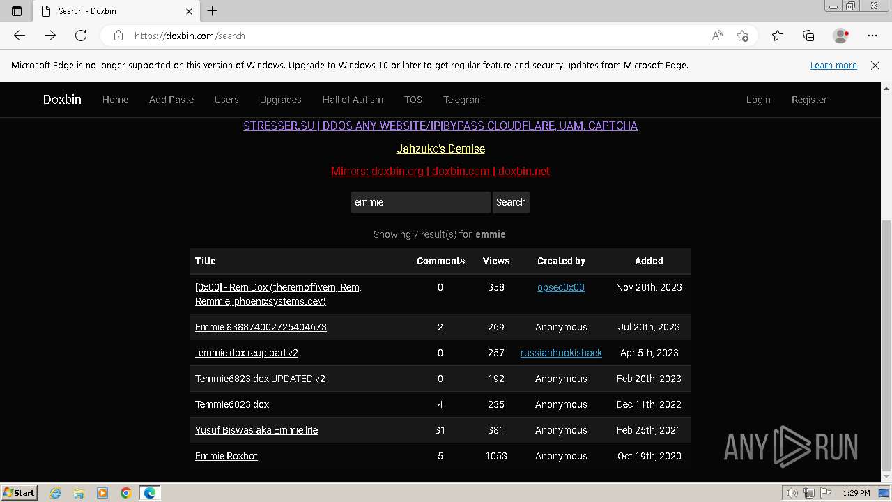Open the Add Paste nav item
The width and height of the screenshot is (892, 502).
click(x=171, y=100)
